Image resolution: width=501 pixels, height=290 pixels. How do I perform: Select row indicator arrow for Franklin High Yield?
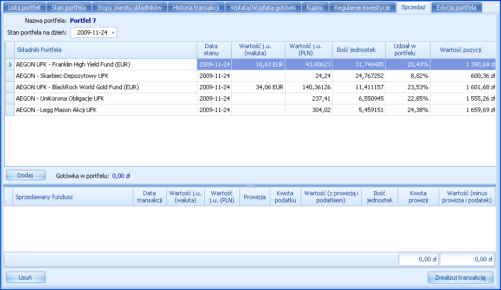tap(10, 64)
